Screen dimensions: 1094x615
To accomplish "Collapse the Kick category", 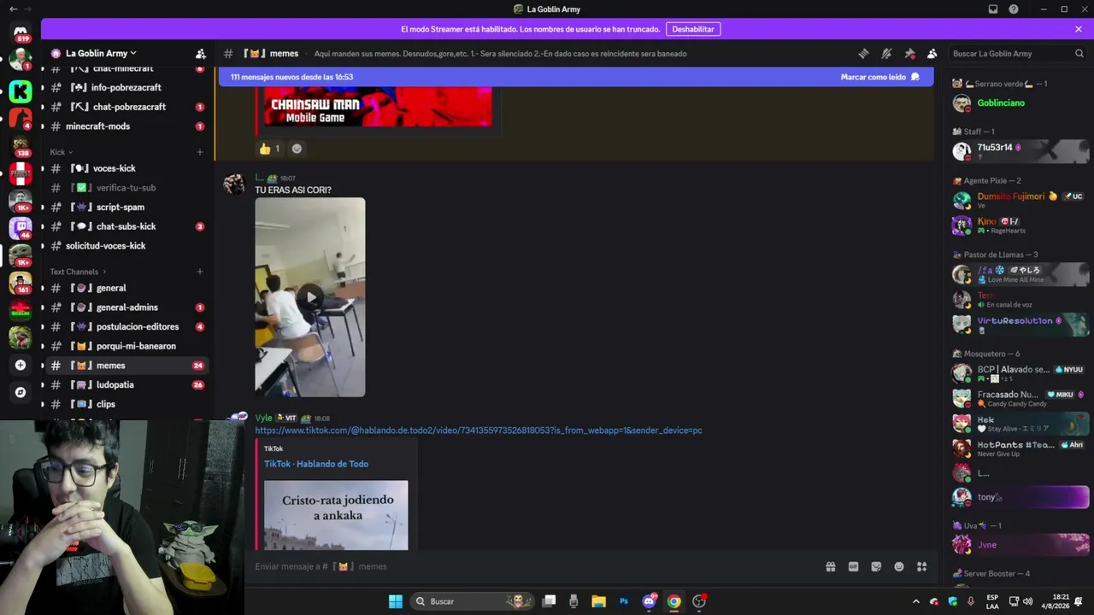I will click(x=62, y=152).
